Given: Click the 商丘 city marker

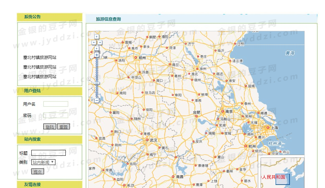Looking at the screenshot, I should [170, 64].
